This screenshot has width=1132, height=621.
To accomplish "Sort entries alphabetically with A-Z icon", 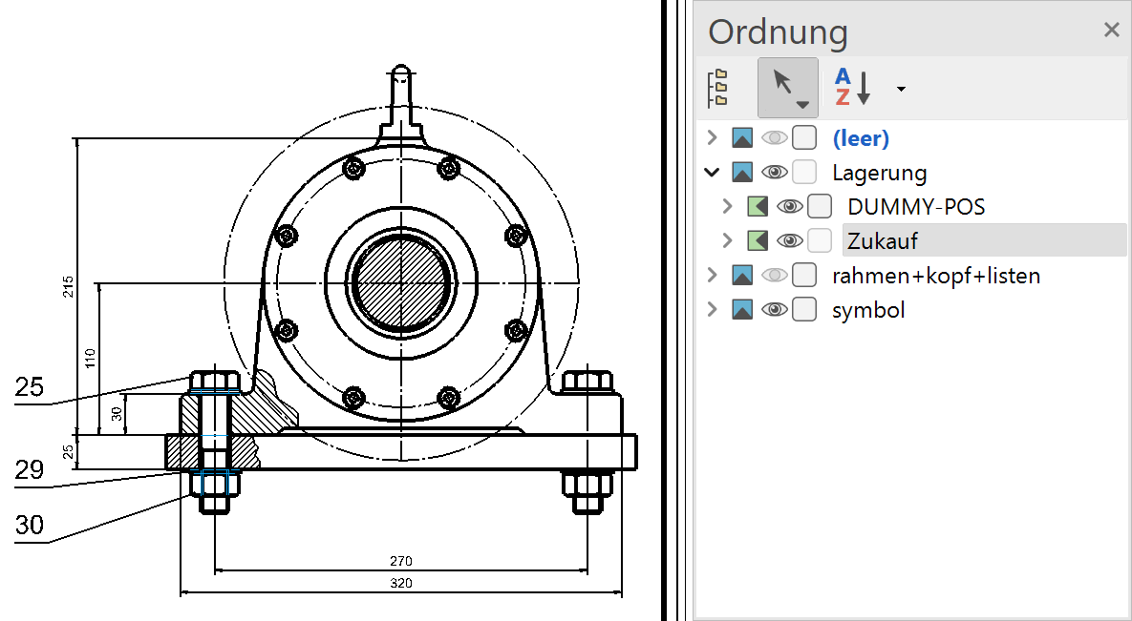I will 853,88.
